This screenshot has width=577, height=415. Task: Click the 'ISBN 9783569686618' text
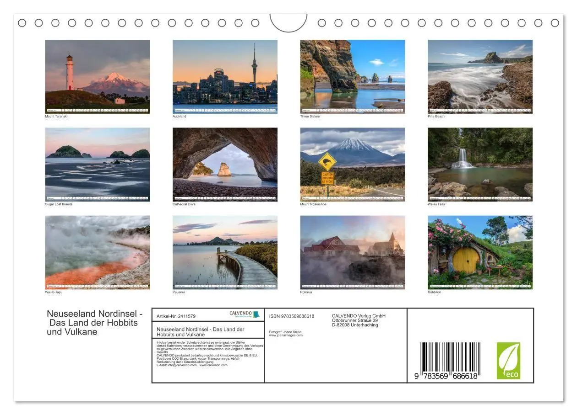pos(292,316)
